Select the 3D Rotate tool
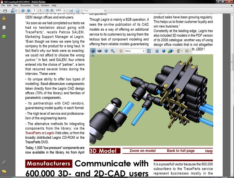This screenshot has width=234, height=178. [93, 51]
